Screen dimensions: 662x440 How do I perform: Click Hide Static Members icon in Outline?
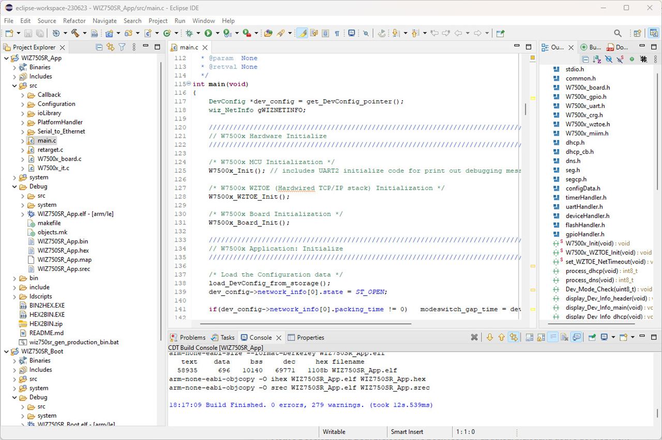[x=620, y=59]
